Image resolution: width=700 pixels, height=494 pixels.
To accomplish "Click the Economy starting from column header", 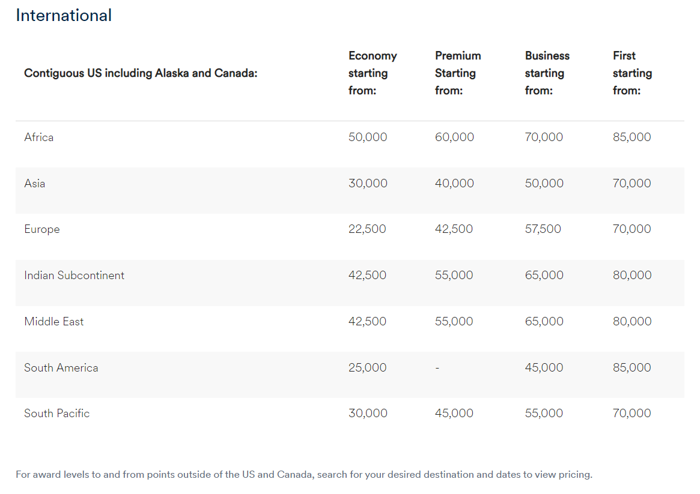I will point(373,73).
